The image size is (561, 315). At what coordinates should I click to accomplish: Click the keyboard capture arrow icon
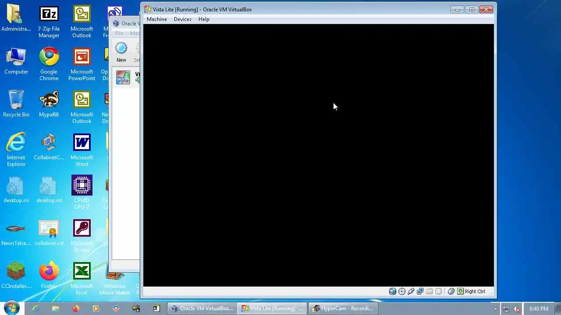coord(460,291)
